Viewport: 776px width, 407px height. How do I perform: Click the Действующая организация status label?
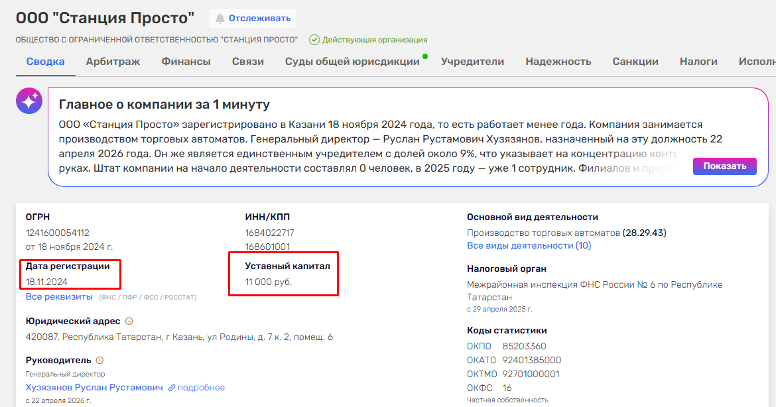click(x=375, y=40)
